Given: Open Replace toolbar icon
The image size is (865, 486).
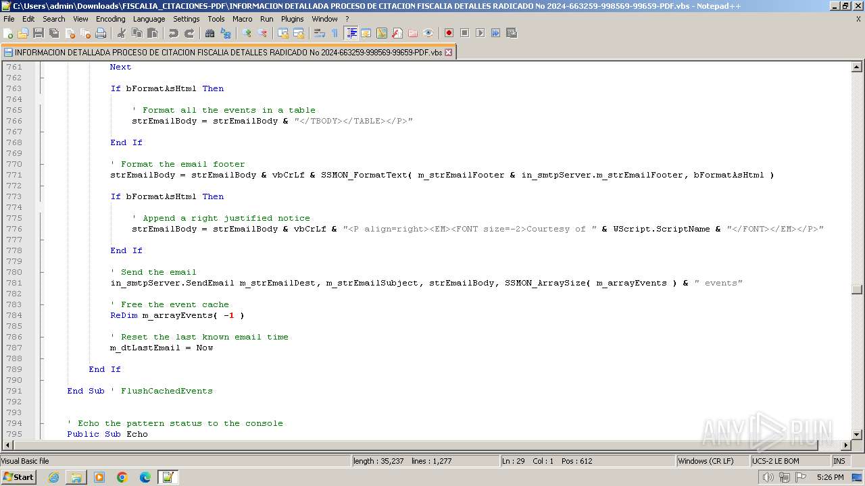Looking at the screenshot, I should [226, 33].
